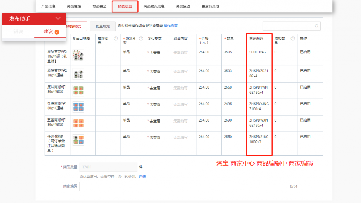The image size is (361, 203).
Task: Open the 盐焗南瓜籽 flavor image thumbnail
Action: tap(78, 107)
